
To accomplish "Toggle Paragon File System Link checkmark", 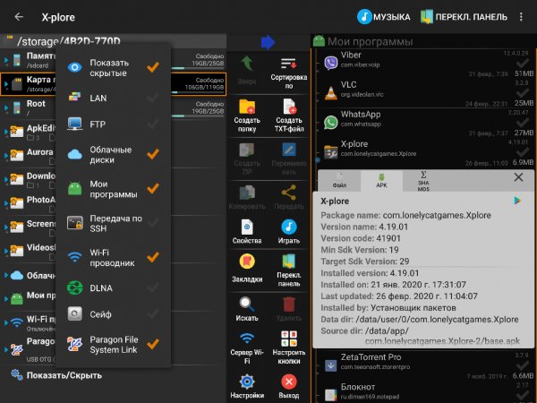I will tap(153, 344).
